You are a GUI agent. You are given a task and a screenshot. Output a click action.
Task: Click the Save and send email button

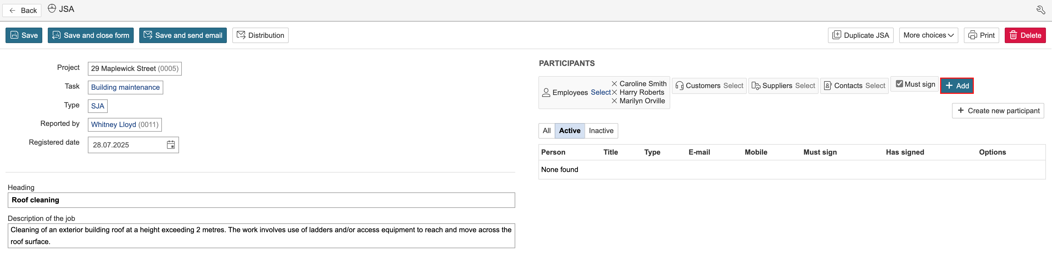[x=183, y=36]
